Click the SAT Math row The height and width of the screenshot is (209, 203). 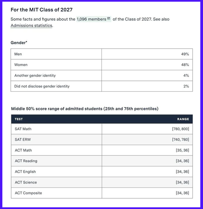pos(23,129)
